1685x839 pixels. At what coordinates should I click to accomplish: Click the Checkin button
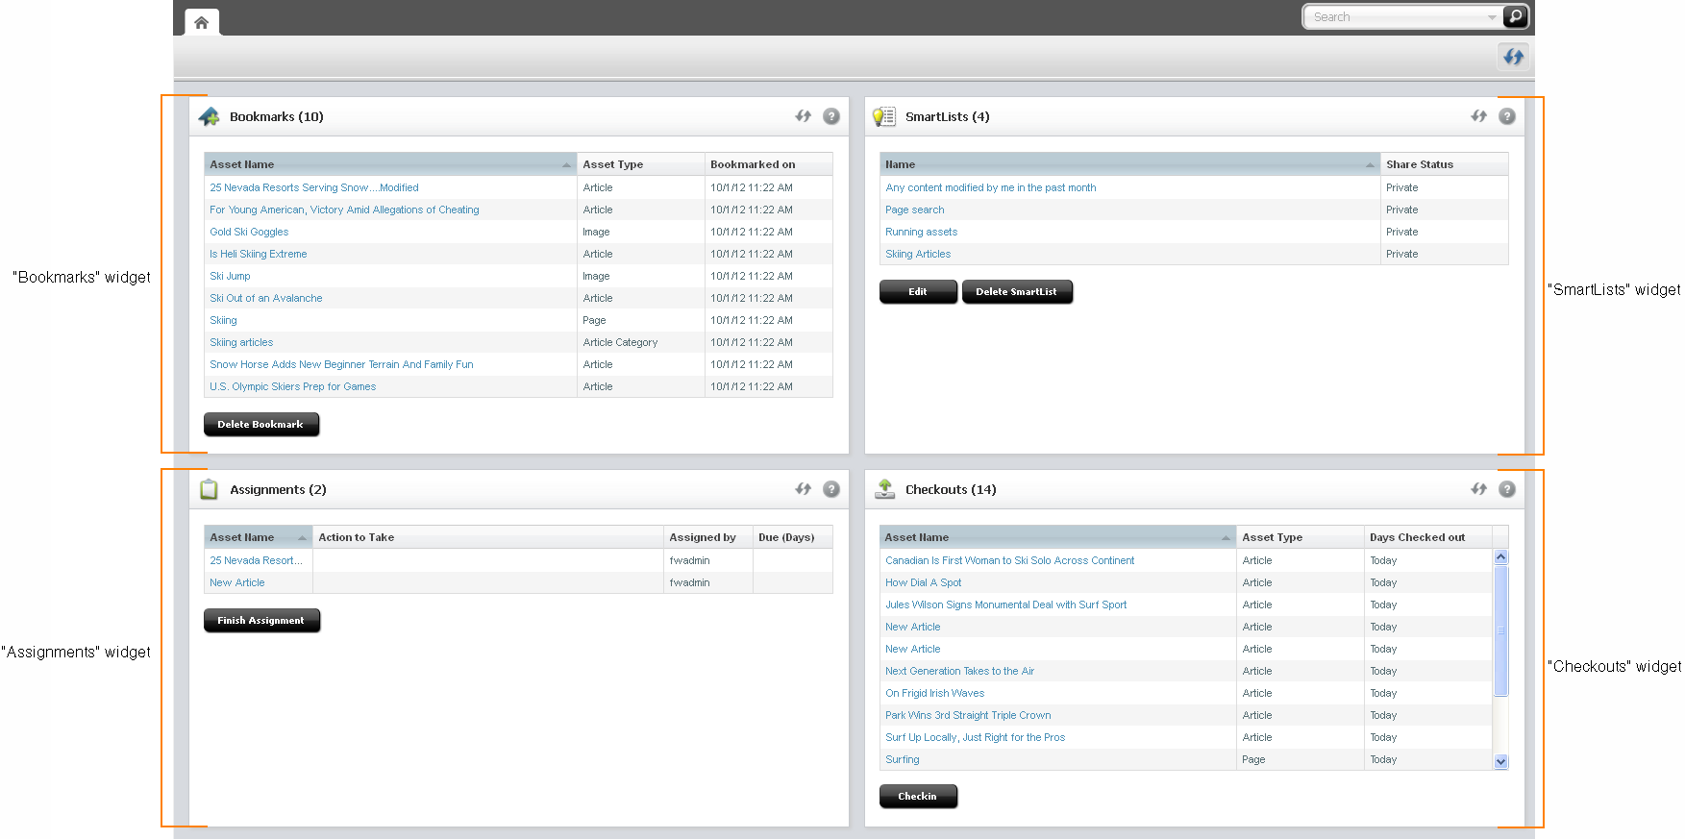coord(917,796)
